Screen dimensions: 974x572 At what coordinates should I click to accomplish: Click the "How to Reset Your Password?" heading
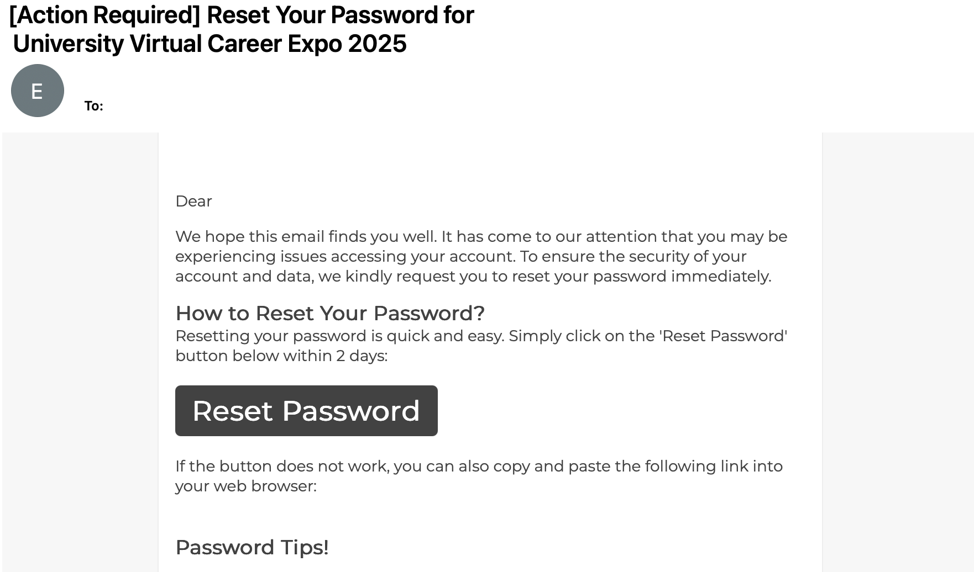click(x=329, y=313)
